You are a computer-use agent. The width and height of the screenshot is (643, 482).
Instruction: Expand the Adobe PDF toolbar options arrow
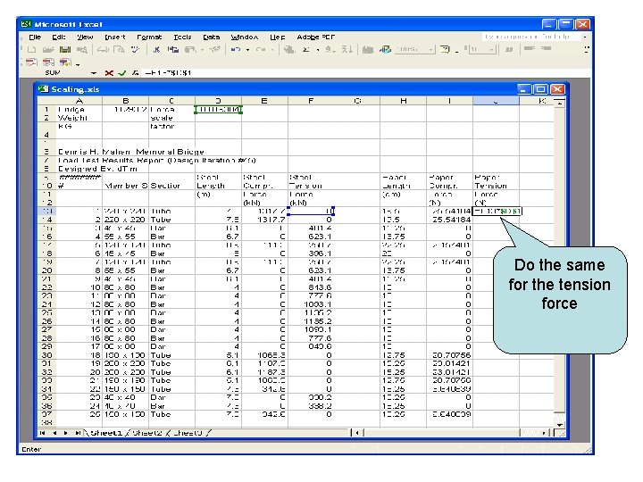coord(78,64)
